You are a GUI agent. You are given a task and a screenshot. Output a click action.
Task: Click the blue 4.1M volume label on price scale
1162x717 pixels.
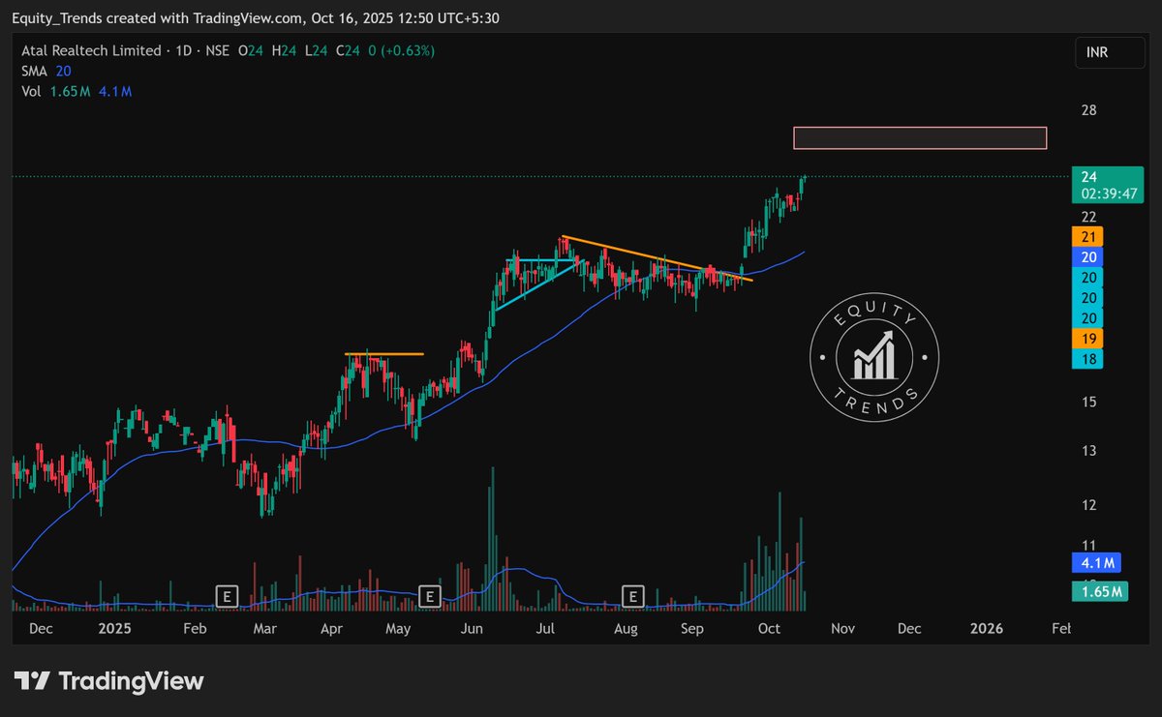coord(1095,562)
